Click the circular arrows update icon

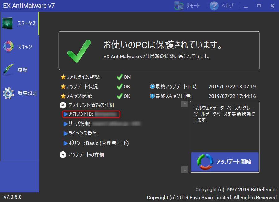tap(205, 162)
